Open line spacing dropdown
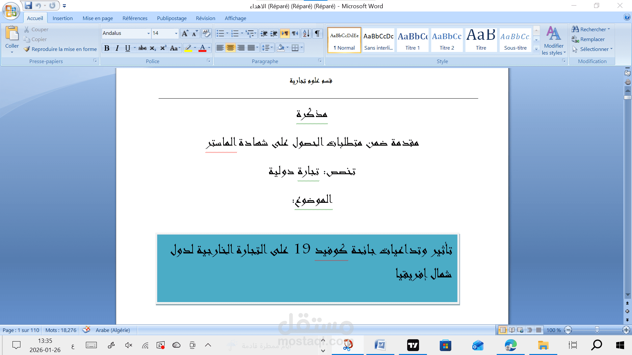 (267, 48)
